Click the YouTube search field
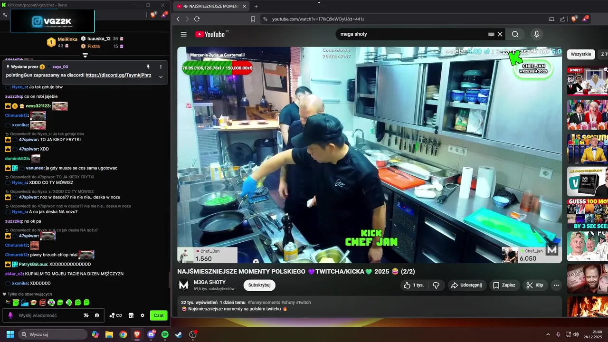608x342 pixels. click(413, 34)
